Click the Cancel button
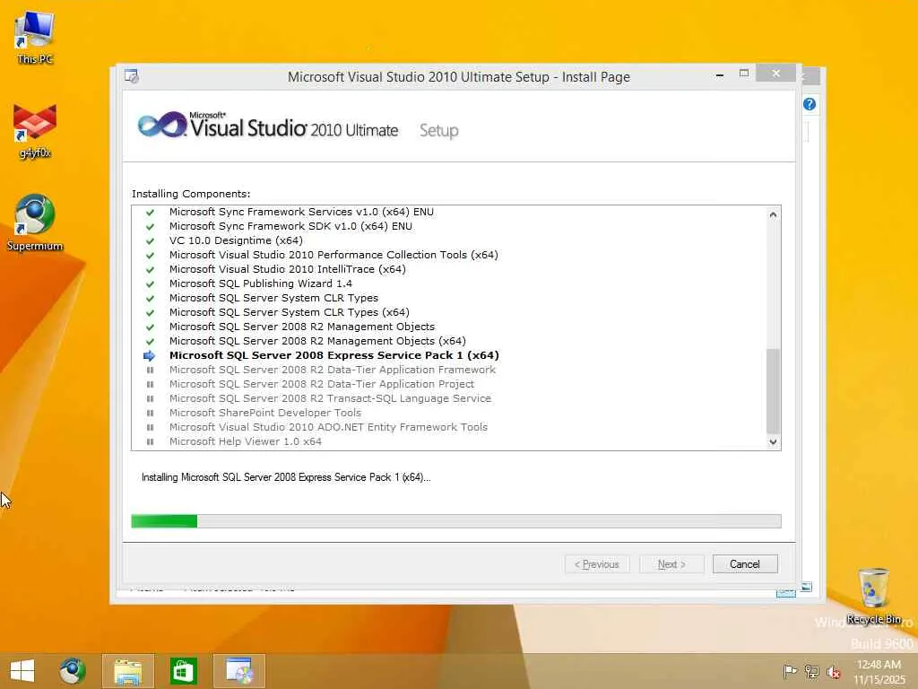Viewport: 918px width, 689px height. click(x=745, y=564)
